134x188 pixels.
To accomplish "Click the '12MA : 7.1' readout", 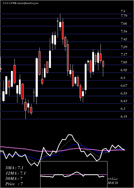I will (x=16, y=173).
